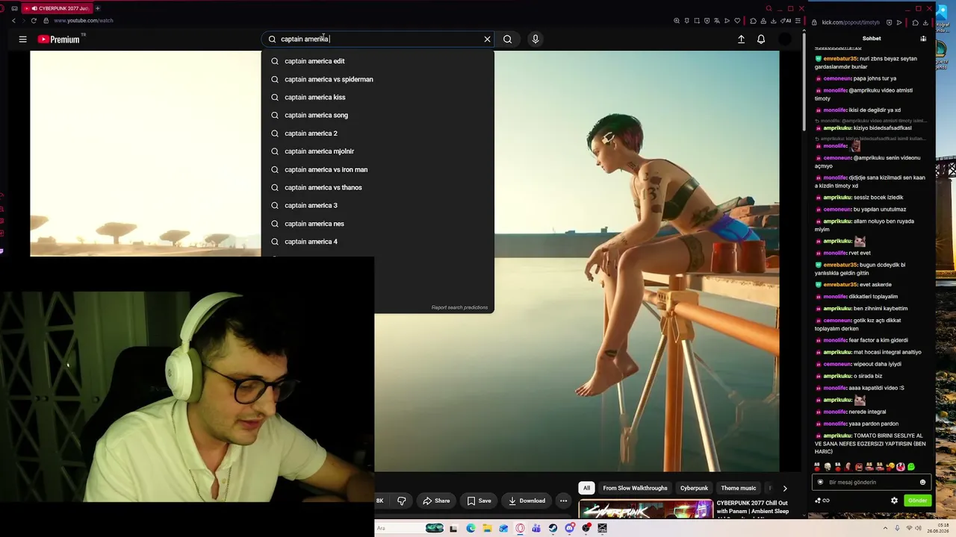Go to YouTube Premium home logo
The height and width of the screenshot is (537, 956).
[59, 39]
